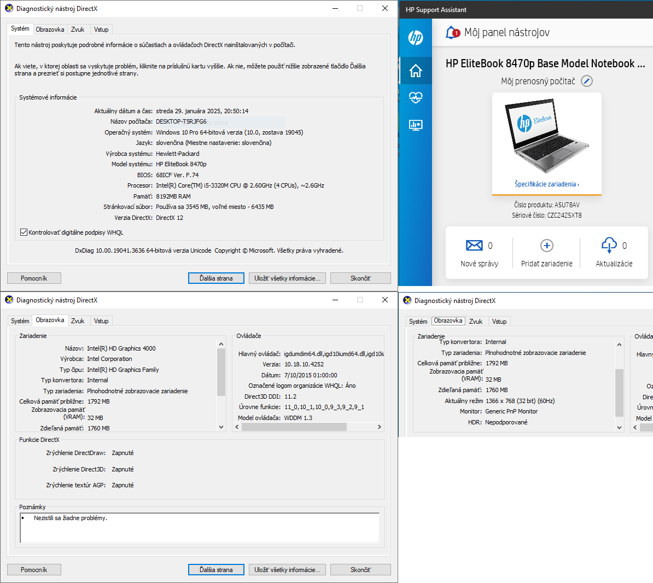
Task: Select the Vstup tab in the right DxDiag window
Action: 499,321
